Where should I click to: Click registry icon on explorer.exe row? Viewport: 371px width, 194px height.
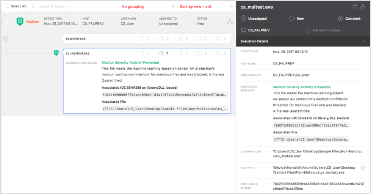[x=200, y=39]
